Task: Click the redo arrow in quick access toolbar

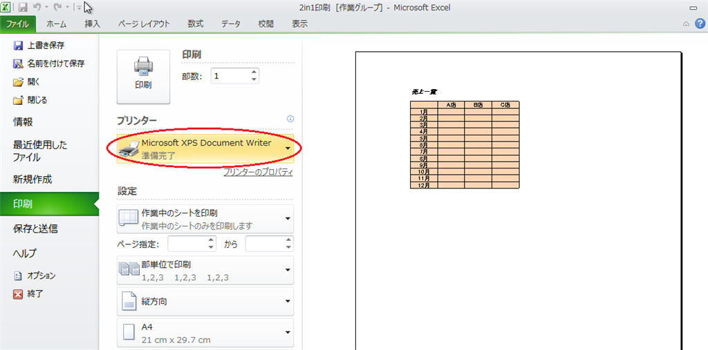Action: [57, 8]
